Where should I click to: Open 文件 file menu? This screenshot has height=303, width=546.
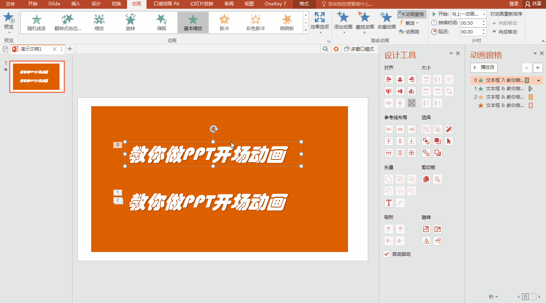(x=10, y=4)
